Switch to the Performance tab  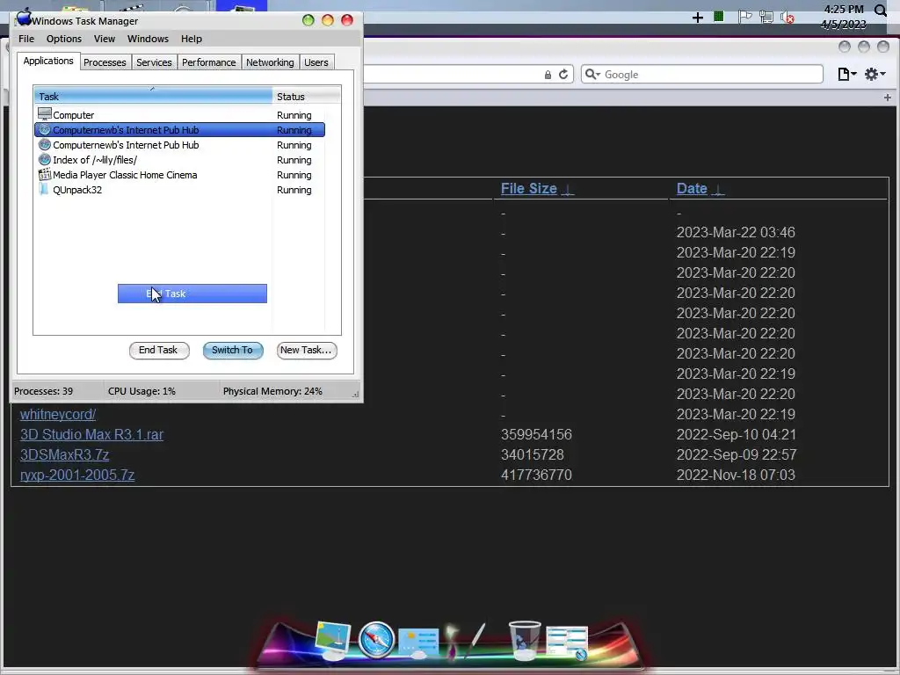209,62
